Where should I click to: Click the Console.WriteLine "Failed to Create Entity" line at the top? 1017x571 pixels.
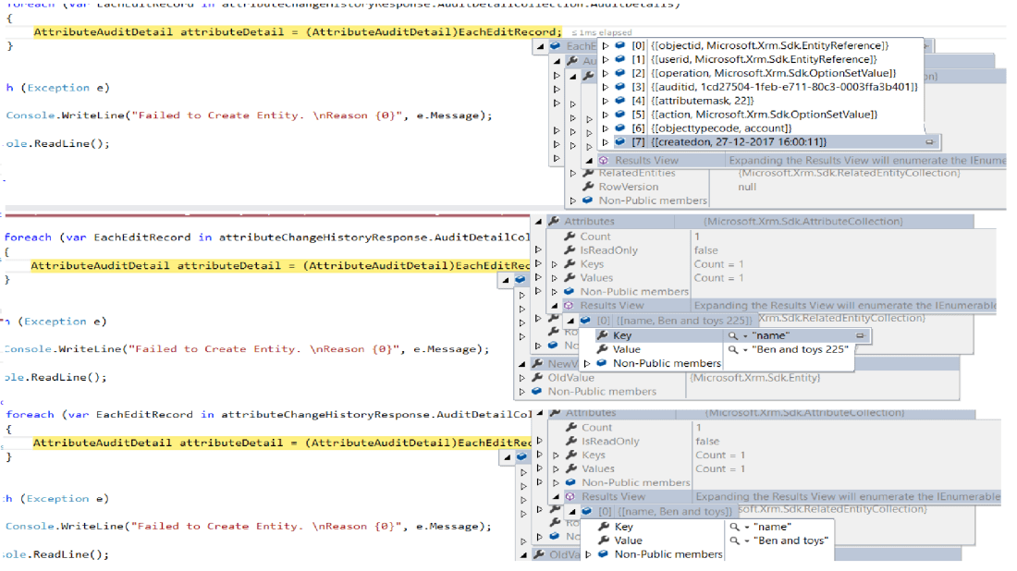248,115
